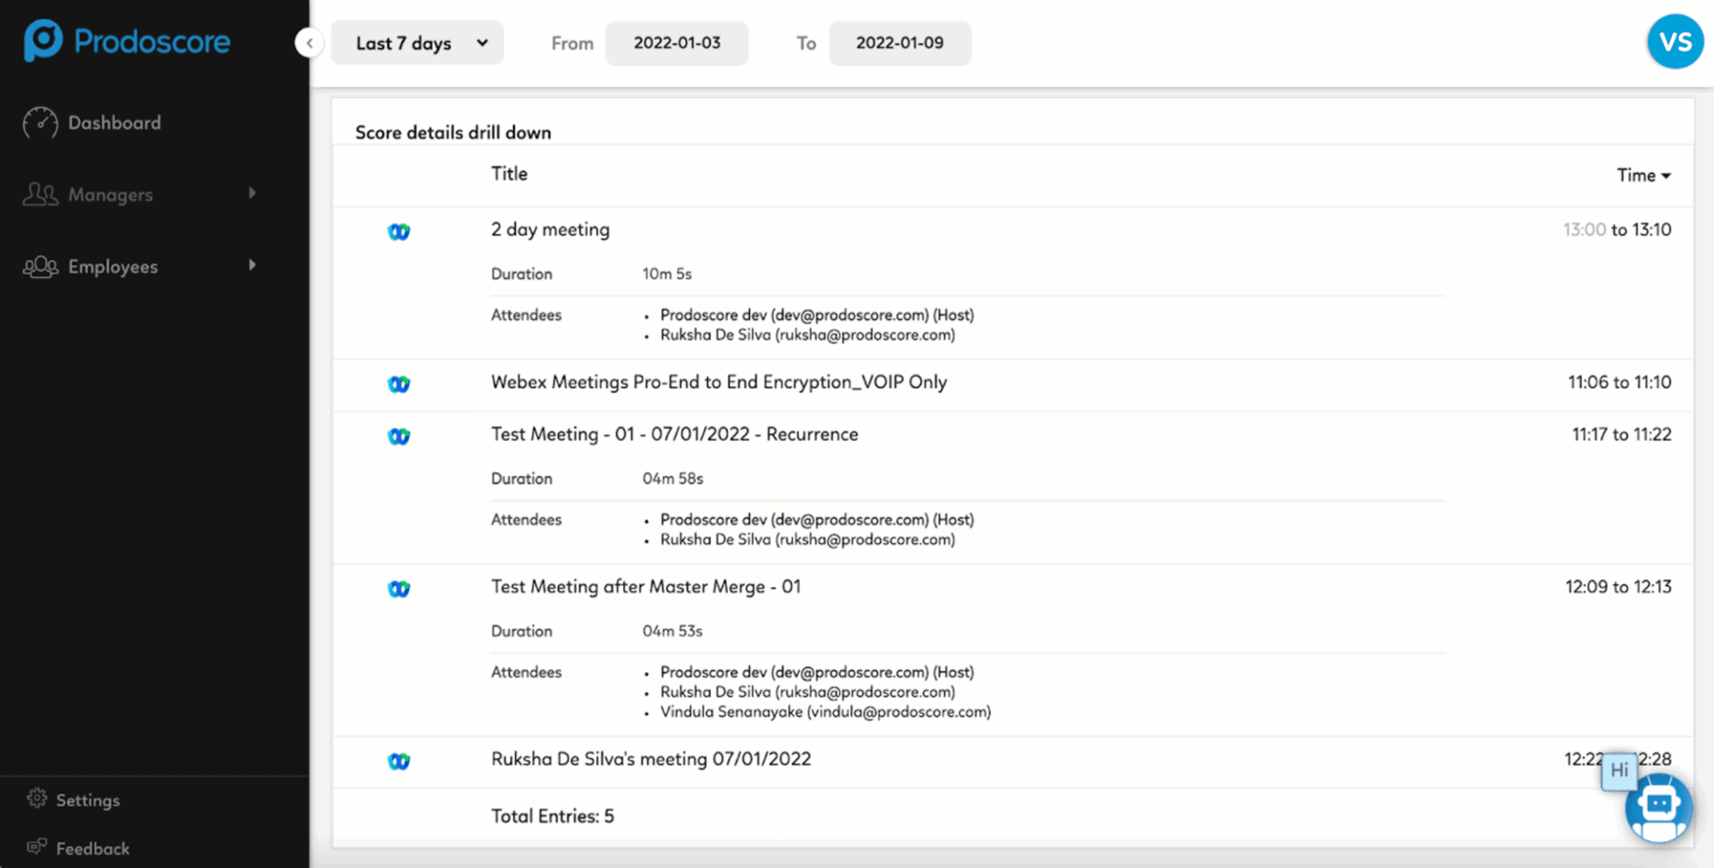Select Webex Meetings Pro-End to End Encryption row
This screenshot has height=868, width=1714.
(x=719, y=382)
